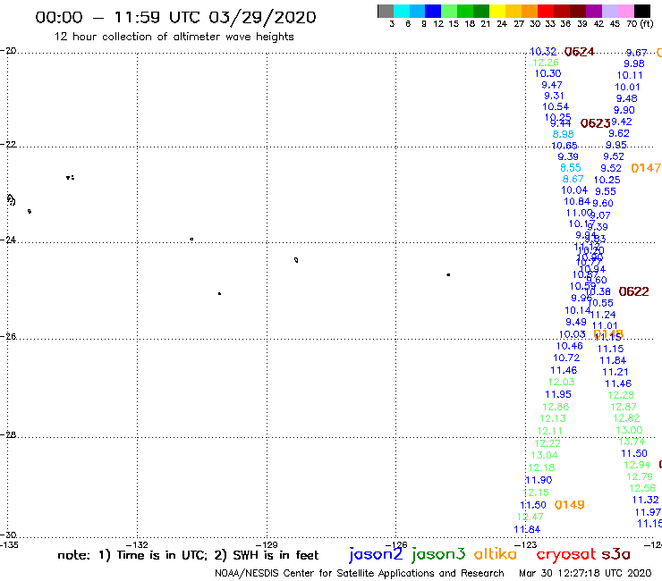Click the cryosat satellite label

click(565, 555)
